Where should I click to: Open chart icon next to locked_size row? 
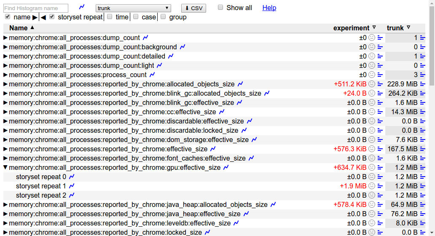tap(207, 232)
